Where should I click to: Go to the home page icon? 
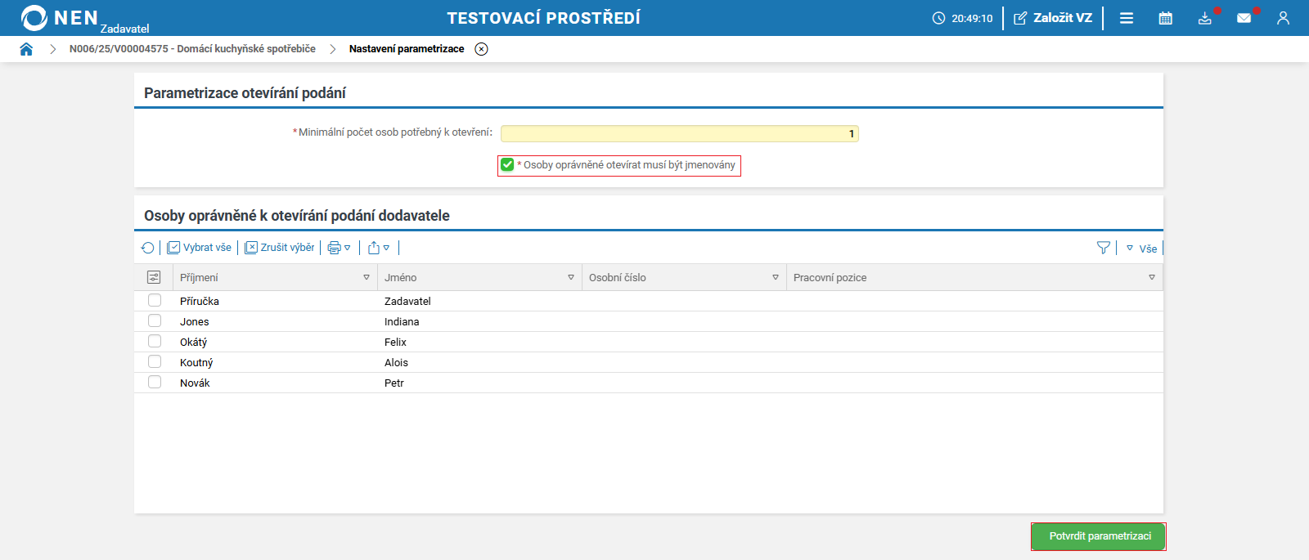tap(26, 49)
